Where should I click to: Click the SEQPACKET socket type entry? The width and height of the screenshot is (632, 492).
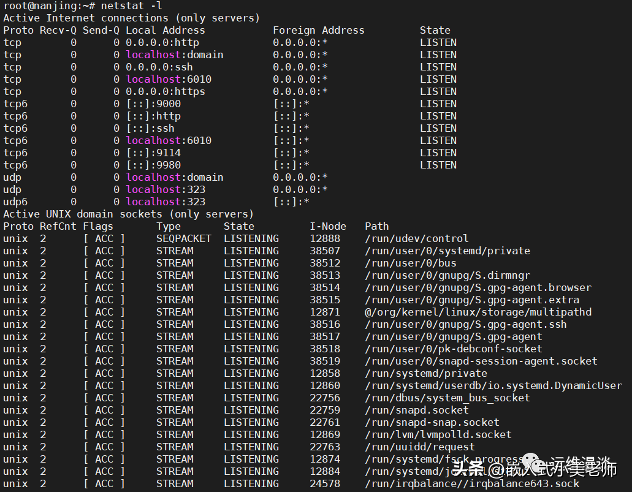coord(183,238)
